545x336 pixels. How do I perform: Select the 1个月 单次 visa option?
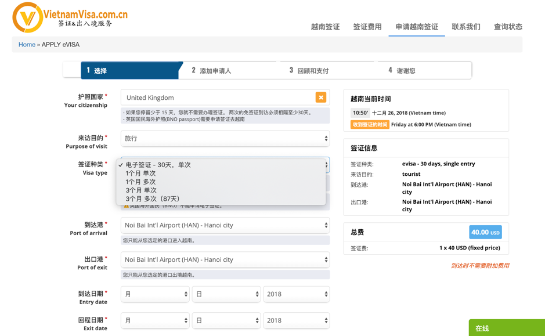click(x=140, y=174)
